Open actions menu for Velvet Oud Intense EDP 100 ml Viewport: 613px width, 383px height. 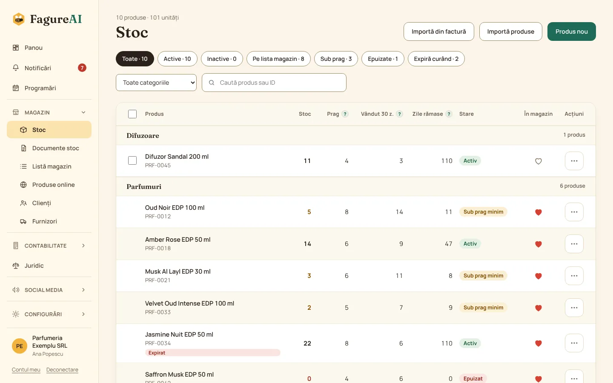click(x=574, y=308)
